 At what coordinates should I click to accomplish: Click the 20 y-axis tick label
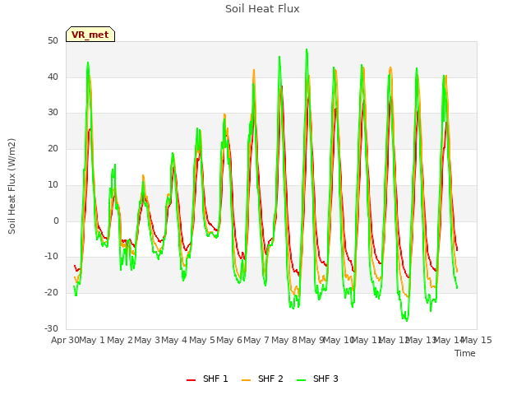pyautogui.click(x=53, y=148)
